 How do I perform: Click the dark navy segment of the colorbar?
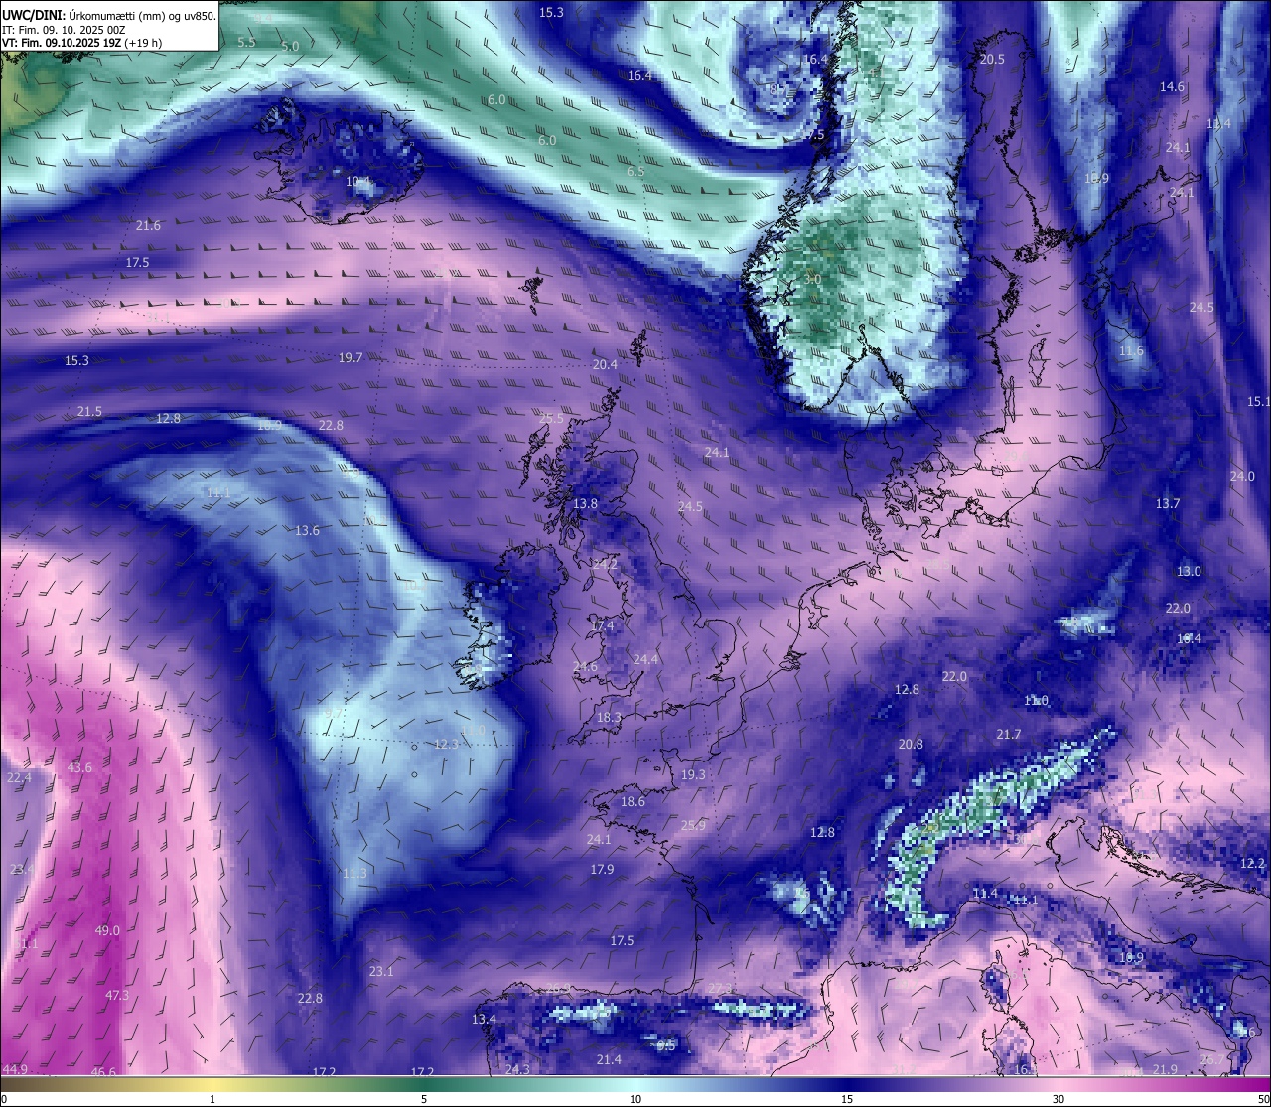coord(847,1085)
